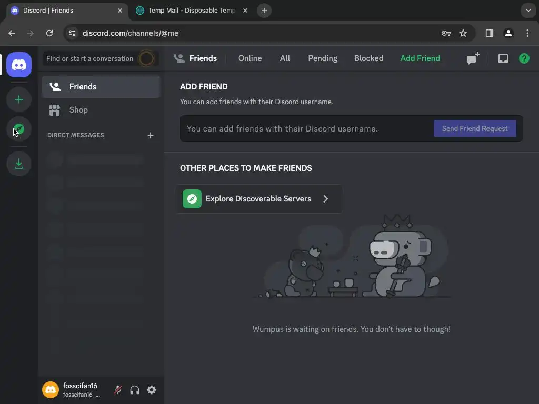Unmute the microphone
The image size is (539, 404).
point(118,390)
